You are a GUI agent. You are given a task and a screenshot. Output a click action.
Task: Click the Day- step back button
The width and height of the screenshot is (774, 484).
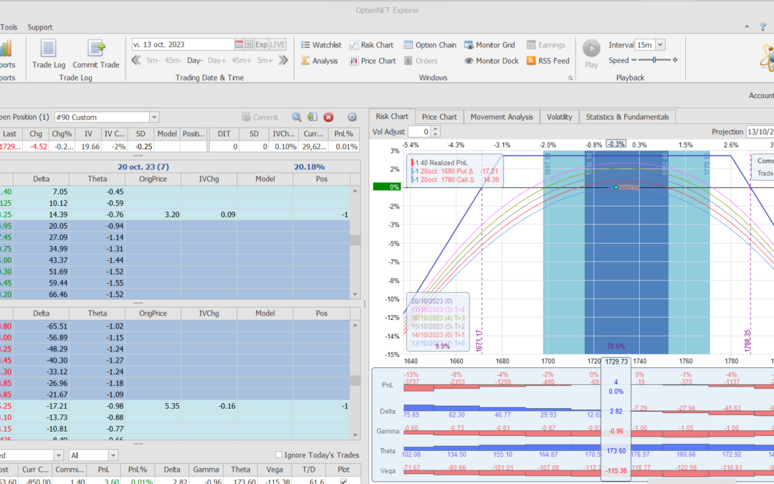coord(195,61)
